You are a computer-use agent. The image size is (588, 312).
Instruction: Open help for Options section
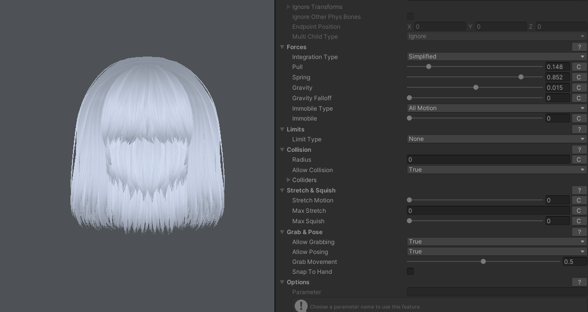[580, 282]
